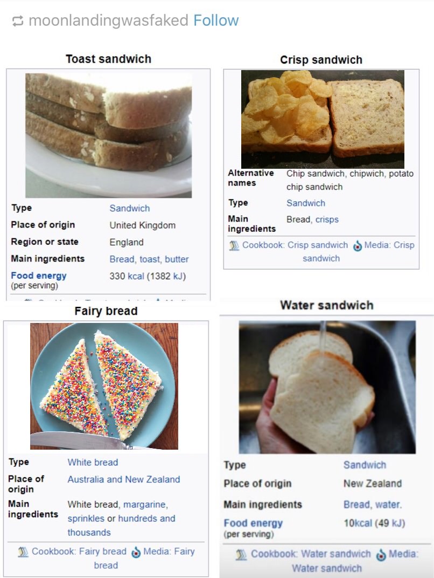This screenshot has width=434, height=578.
Task: Click the Wikibooks icon next to Cookbook: Water sandwich
Action: click(x=241, y=554)
